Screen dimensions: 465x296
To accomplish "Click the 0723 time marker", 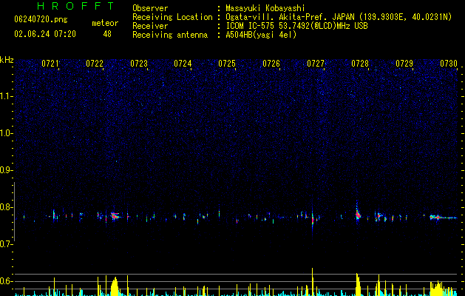I will click(x=139, y=64).
